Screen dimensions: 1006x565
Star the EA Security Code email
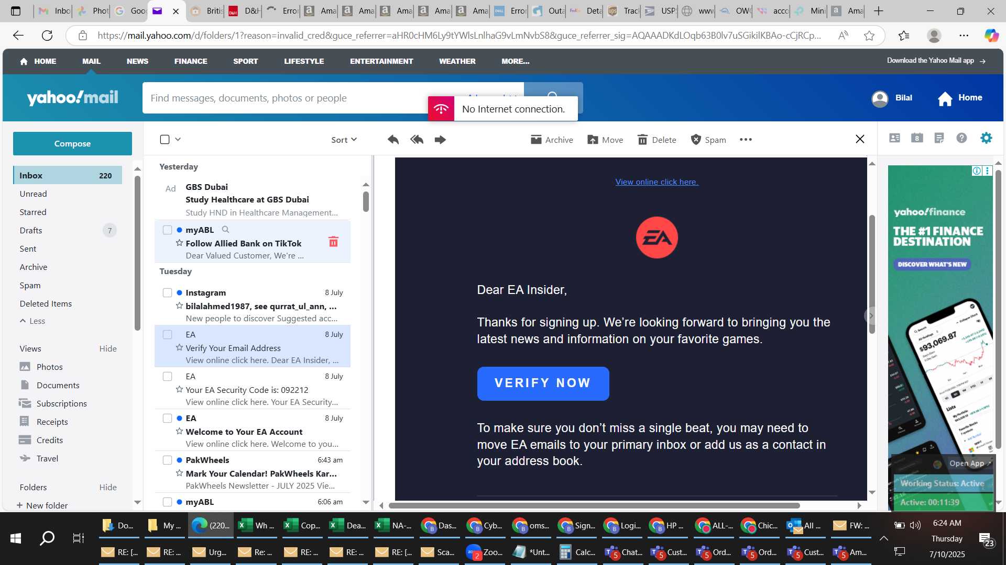tap(179, 390)
